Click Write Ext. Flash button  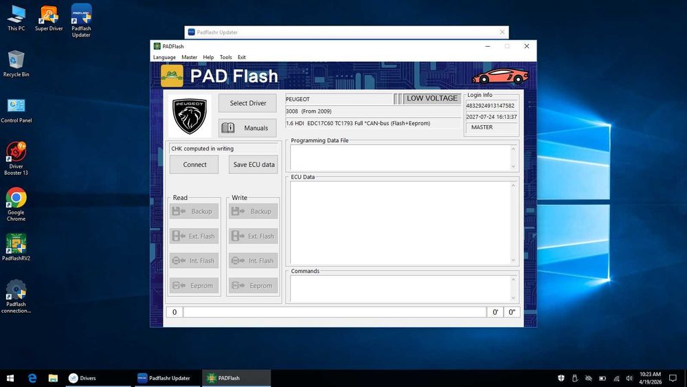click(x=254, y=236)
